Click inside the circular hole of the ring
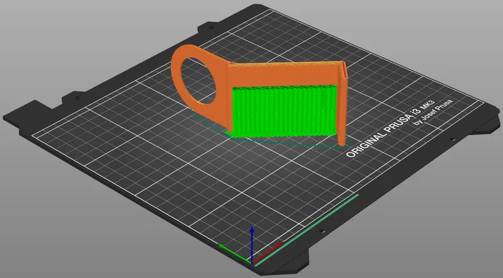The height and width of the screenshot is (278, 503). coord(199,81)
